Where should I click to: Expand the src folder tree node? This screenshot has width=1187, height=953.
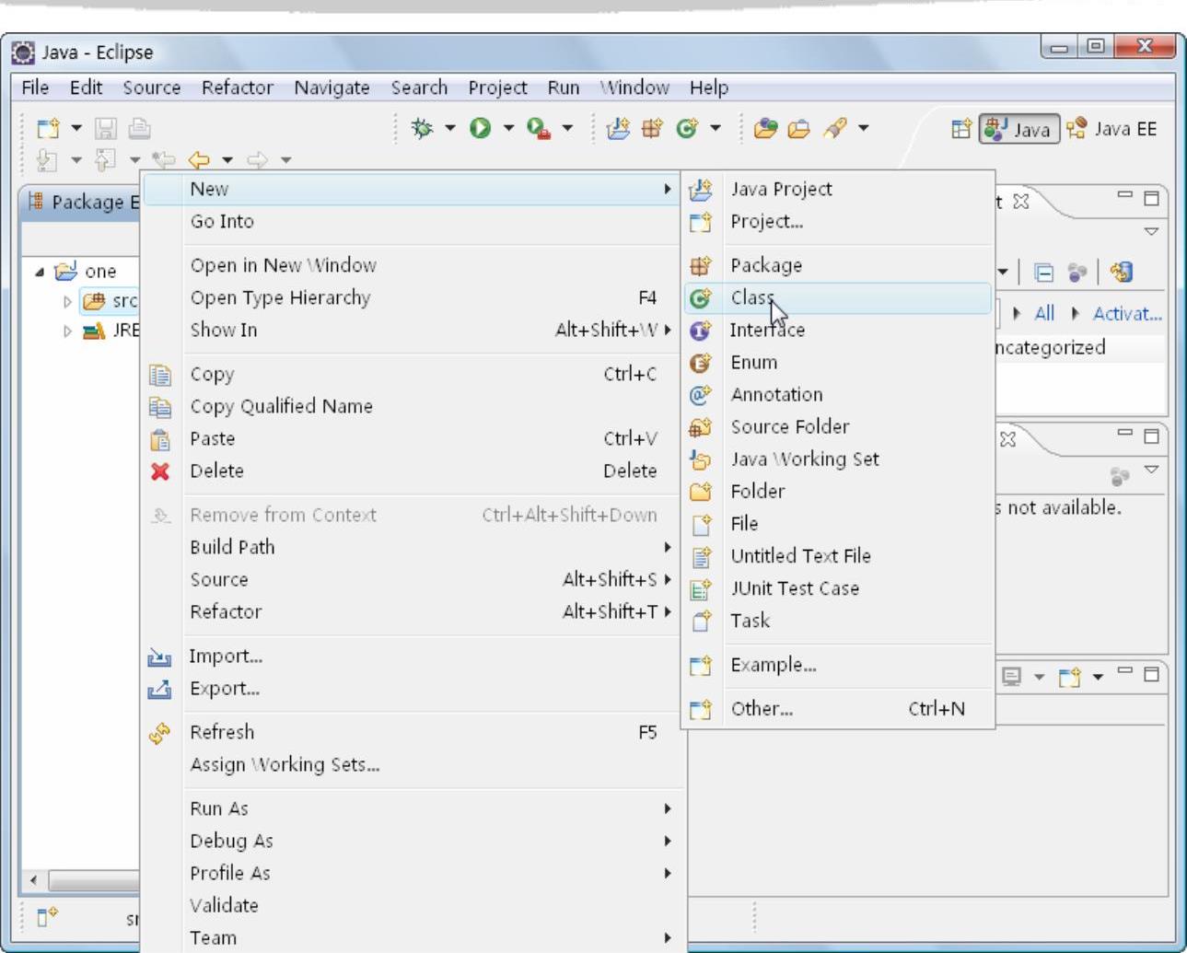click(67, 301)
